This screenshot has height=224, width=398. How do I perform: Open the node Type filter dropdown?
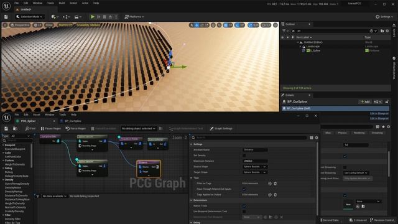pos(21,136)
